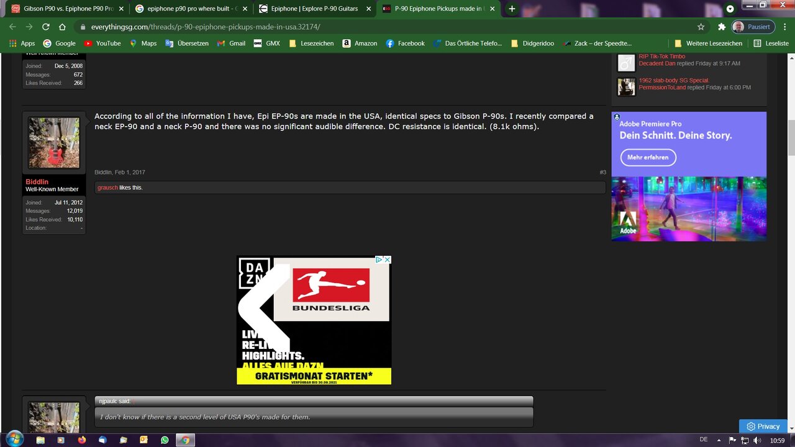Screen dimensions: 795x447
Task: Click the 10:59 taskbar clock
Action: pyautogui.click(x=777, y=440)
